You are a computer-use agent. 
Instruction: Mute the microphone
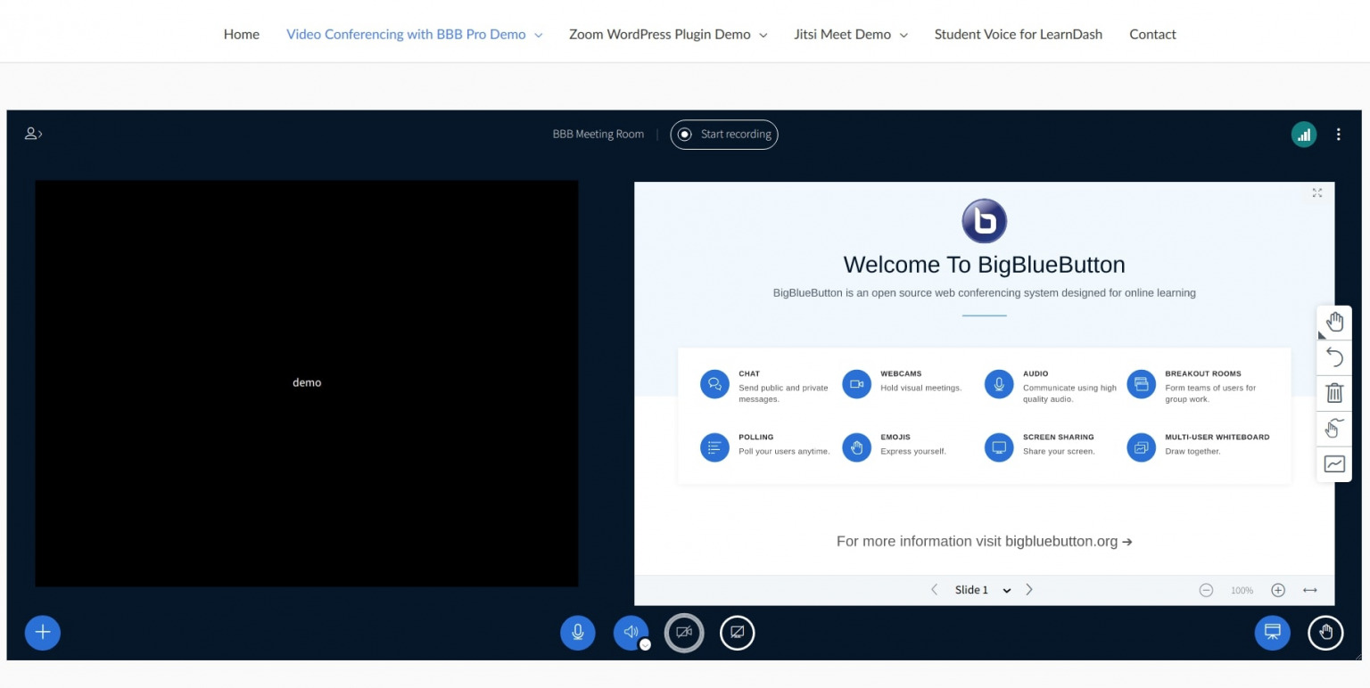point(578,633)
